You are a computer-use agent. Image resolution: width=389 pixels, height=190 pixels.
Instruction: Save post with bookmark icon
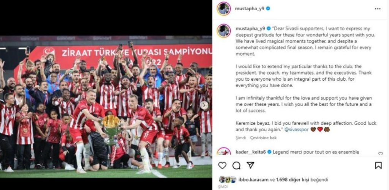(378, 165)
